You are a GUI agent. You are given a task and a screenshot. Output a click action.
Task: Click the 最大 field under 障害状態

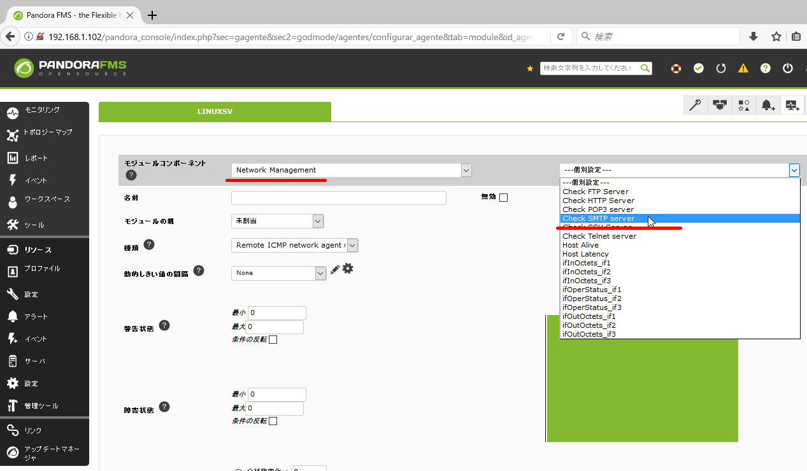275,409
